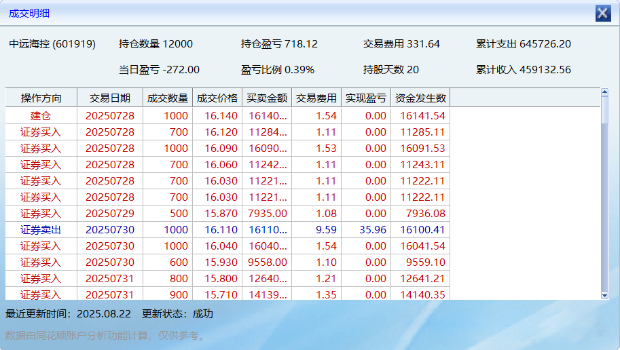
Task: Select the 证券卖出 row cell
Action: 41,229
